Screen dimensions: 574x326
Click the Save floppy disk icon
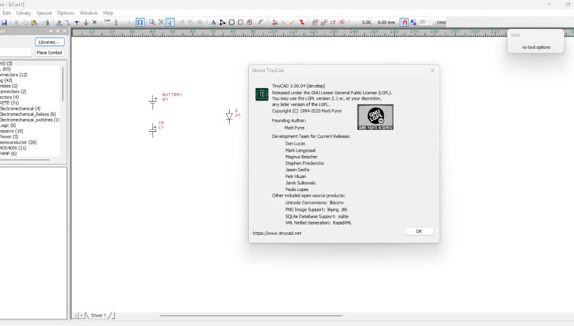4,22
